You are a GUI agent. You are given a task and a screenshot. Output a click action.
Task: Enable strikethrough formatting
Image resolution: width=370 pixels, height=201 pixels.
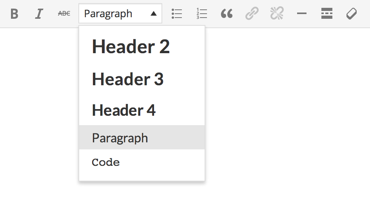(x=64, y=14)
